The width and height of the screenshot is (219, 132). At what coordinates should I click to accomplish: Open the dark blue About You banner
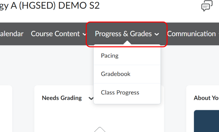click(206, 121)
